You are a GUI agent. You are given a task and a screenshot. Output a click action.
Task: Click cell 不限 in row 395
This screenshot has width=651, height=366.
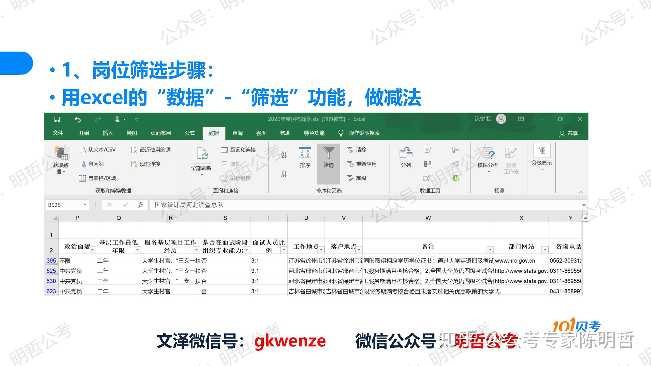click(x=77, y=261)
